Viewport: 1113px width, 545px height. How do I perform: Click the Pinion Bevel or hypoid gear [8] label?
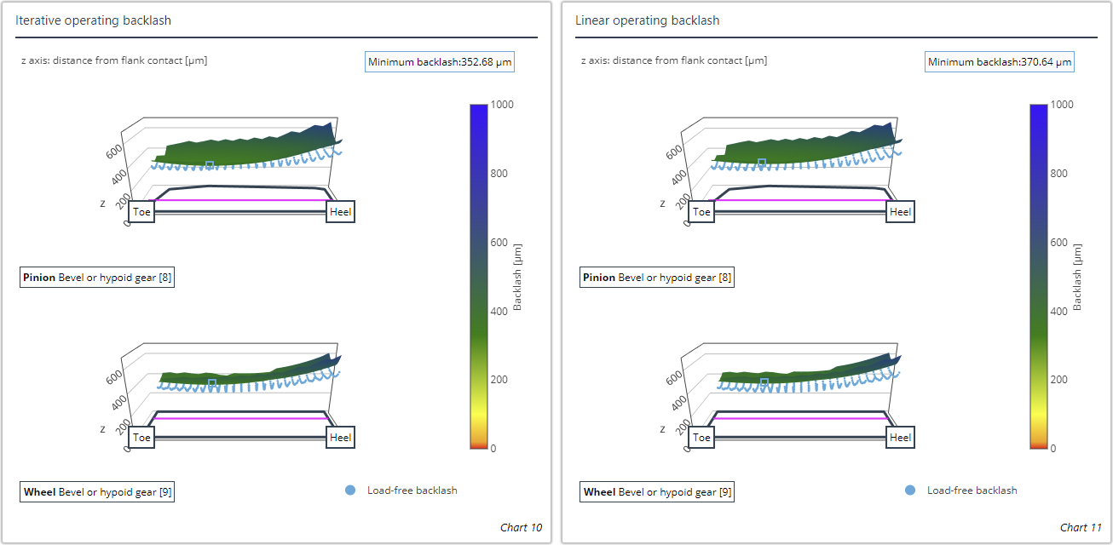pyautogui.click(x=96, y=277)
